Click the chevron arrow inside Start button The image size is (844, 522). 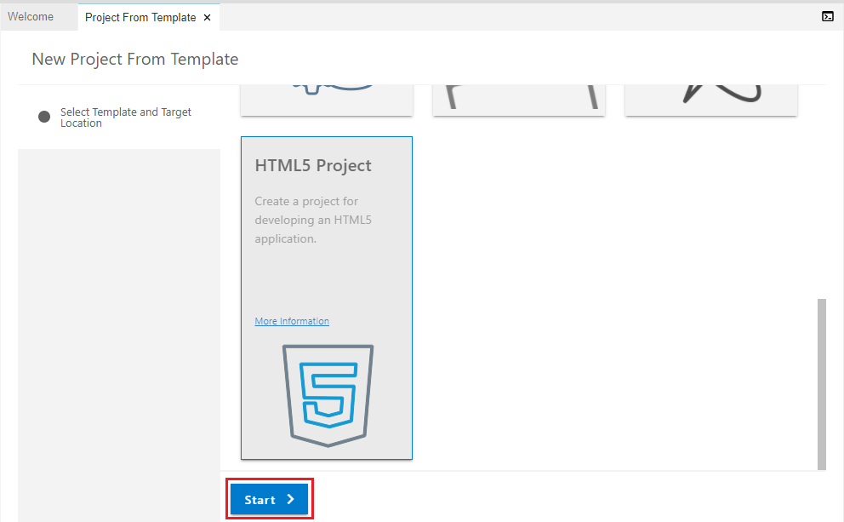pos(290,500)
